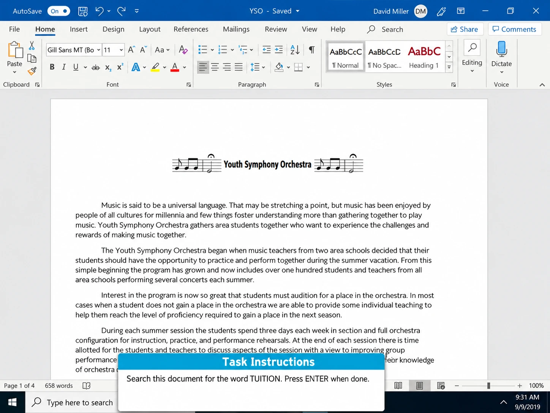
Task: Expand the Styles gallery More arrow
Action: pos(449,67)
